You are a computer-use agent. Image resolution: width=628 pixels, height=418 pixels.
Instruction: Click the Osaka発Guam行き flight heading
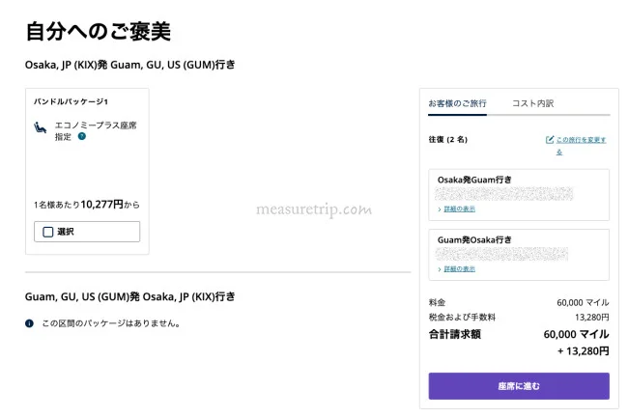pos(474,180)
